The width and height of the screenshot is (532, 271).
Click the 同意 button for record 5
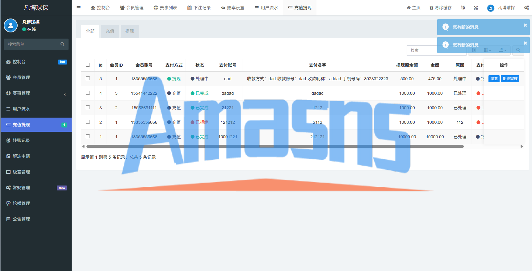(x=494, y=79)
